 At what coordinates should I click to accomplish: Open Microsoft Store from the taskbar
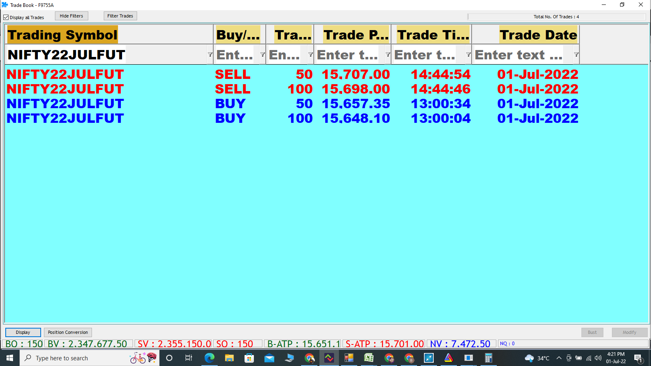(x=249, y=358)
